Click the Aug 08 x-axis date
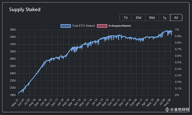The image size is (192, 115). [x=168, y=103]
